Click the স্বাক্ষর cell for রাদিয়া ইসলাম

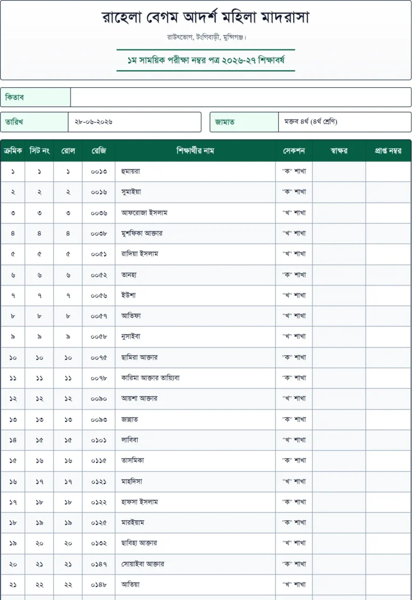click(339, 254)
